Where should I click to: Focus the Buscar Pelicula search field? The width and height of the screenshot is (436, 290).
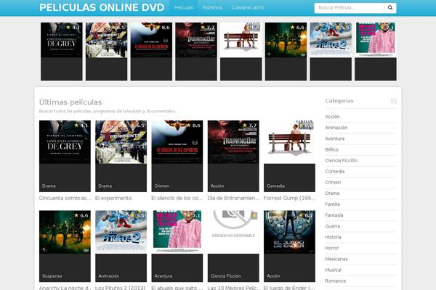(350, 8)
